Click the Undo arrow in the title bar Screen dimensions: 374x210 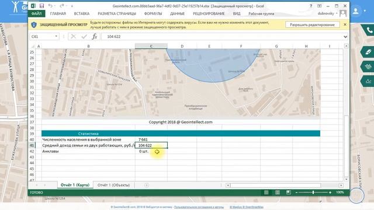click(50, 6)
